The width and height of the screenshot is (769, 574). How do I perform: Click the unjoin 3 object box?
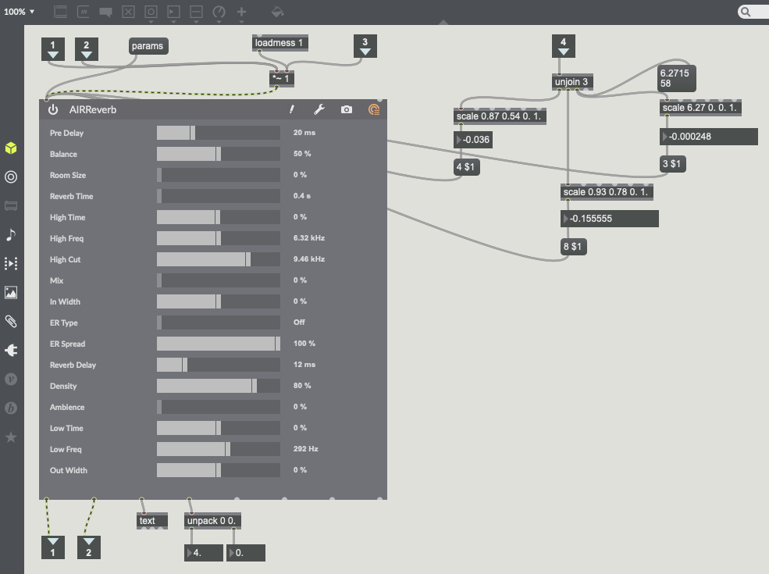click(x=571, y=82)
